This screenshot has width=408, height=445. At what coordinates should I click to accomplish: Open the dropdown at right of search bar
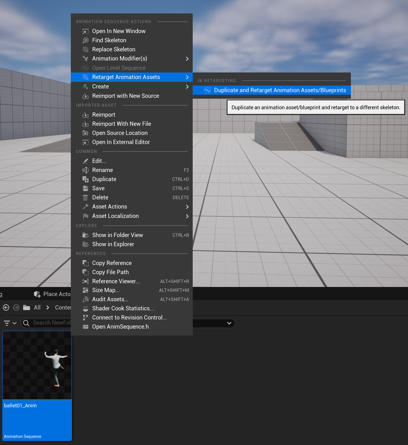[x=229, y=323]
